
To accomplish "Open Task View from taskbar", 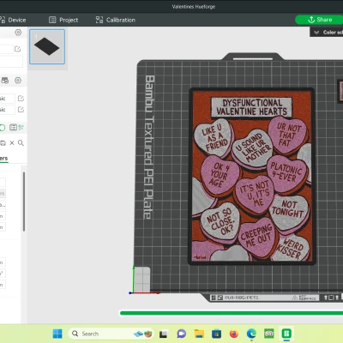I will pyautogui.click(x=164, y=334).
